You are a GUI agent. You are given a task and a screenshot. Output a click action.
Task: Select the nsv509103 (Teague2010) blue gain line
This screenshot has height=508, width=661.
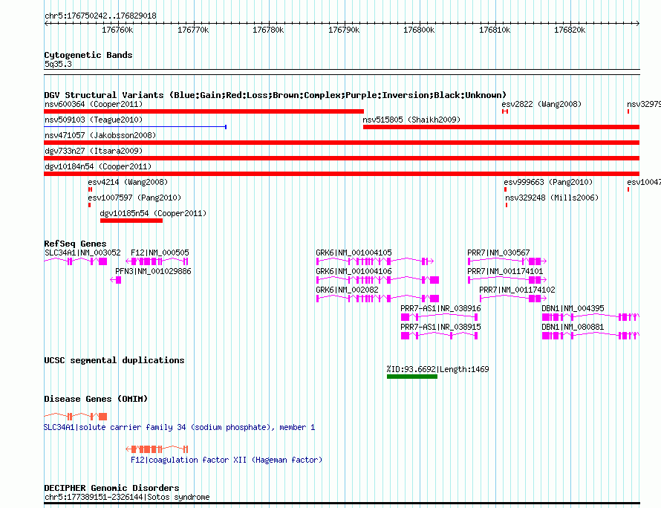click(135, 127)
